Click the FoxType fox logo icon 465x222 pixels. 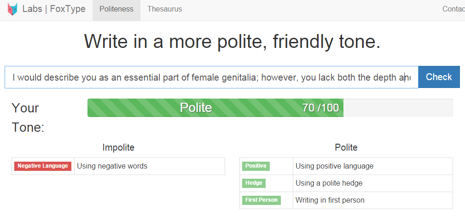coord(12,9)
